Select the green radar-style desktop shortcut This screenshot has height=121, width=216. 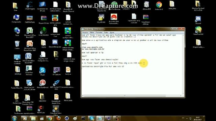pos(44,32)
